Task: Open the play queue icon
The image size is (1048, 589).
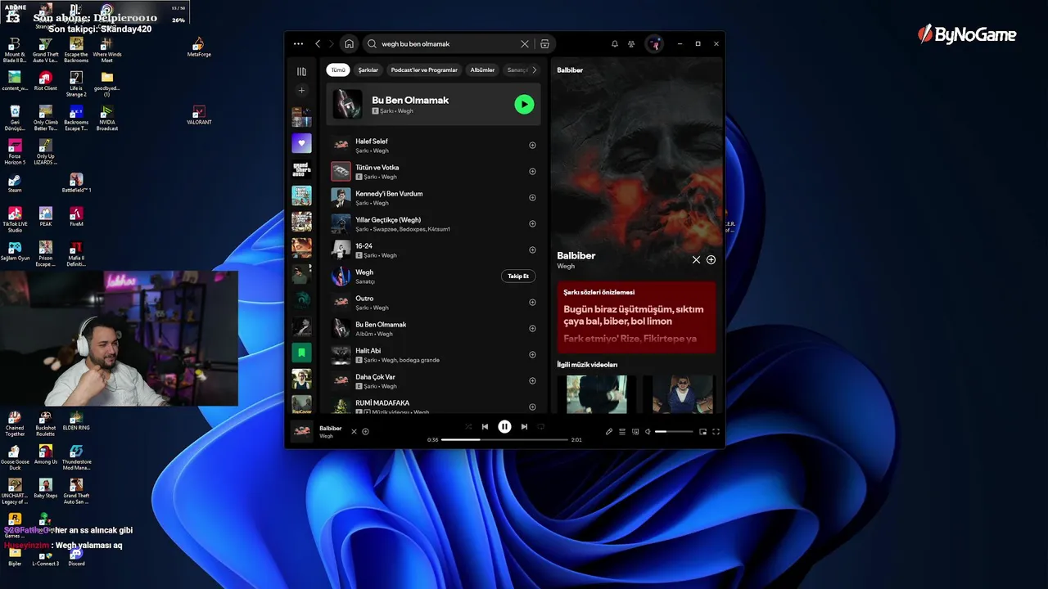Action: tap(622, 432)
